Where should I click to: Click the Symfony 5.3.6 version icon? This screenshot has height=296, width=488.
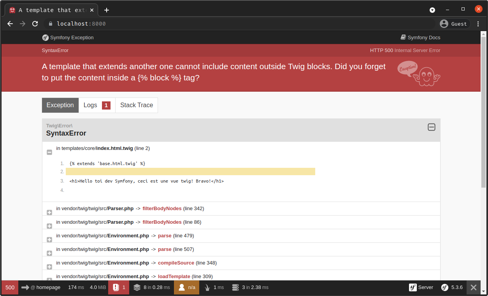tap(444, 287)
